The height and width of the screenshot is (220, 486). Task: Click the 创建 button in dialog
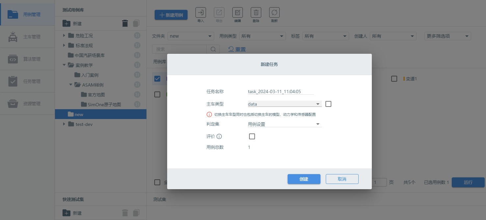[x=304, y=179]
